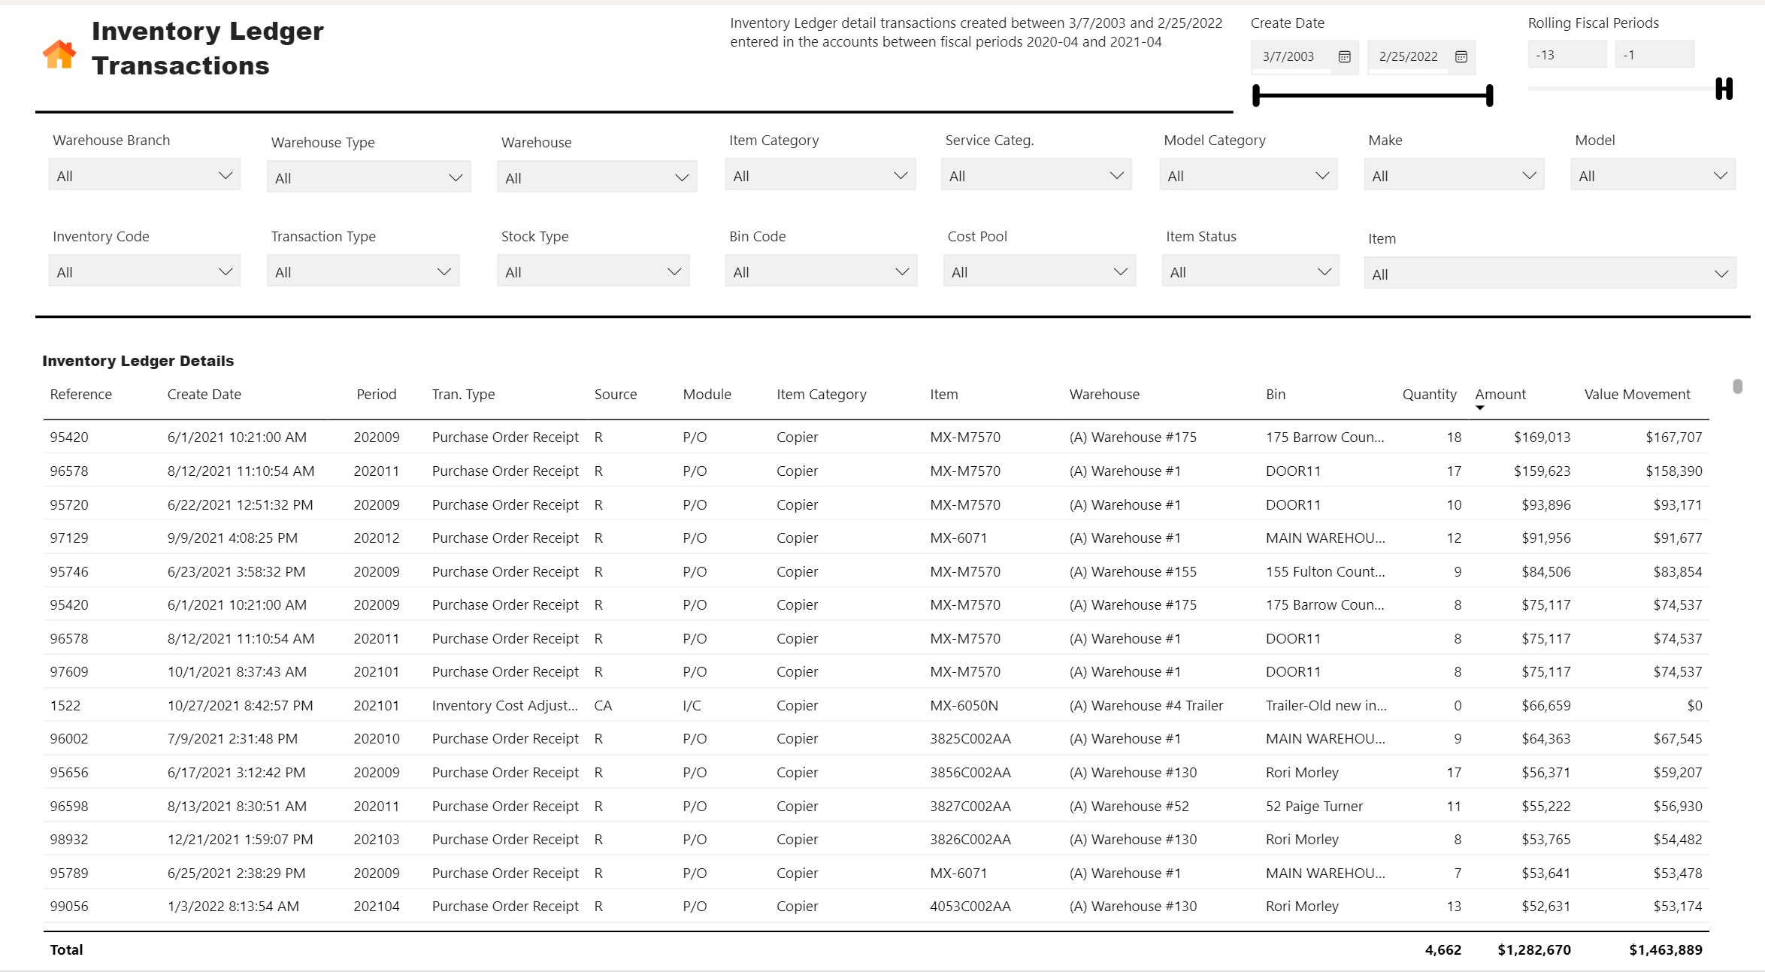
Task: Click the table vertical scrollbar thumb
Action: pos(1737,386)
